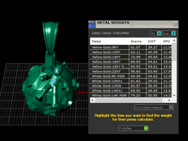
Task: Click the pendant's bail loop
Action: pos(50,38)
